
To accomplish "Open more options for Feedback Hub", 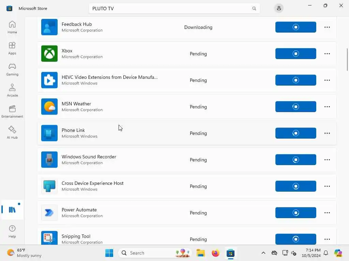I will 327,27.
